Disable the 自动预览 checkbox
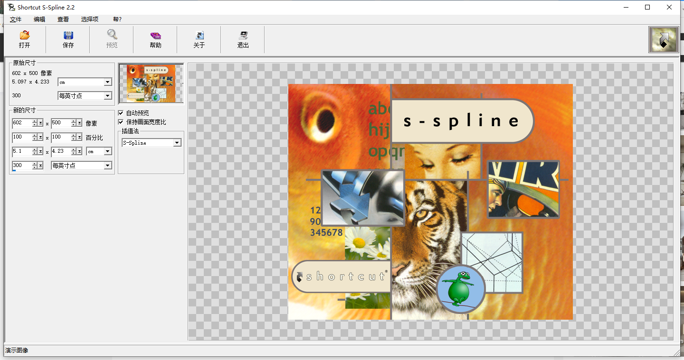 coord(121,113)
